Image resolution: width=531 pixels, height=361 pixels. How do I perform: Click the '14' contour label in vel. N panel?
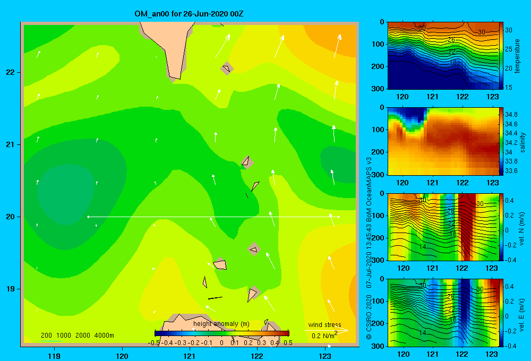pos(422,247)
